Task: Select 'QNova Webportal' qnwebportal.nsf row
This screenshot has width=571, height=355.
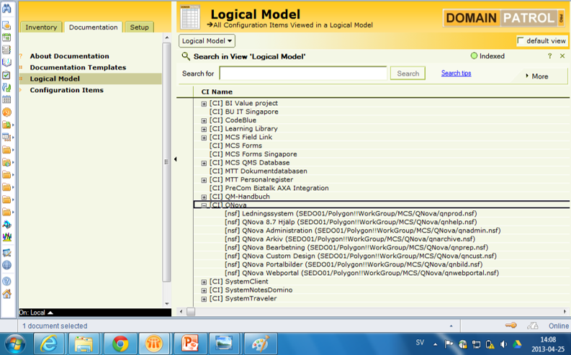Action: pos(361,273)
